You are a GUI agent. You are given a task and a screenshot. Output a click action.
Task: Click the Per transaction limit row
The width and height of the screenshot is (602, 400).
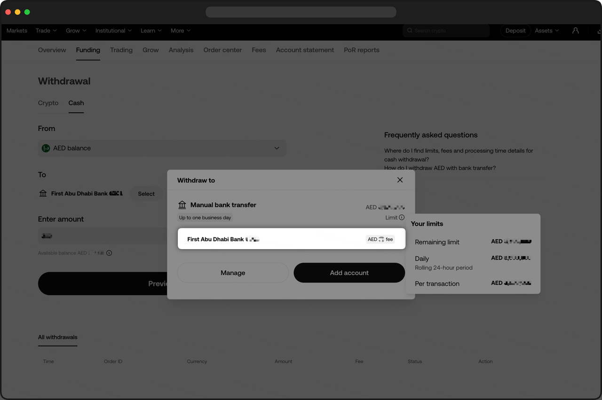[x=473, y=283]
